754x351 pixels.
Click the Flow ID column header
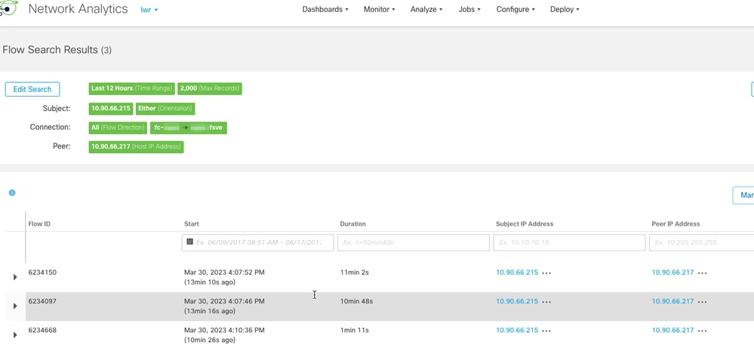(39, 224)
